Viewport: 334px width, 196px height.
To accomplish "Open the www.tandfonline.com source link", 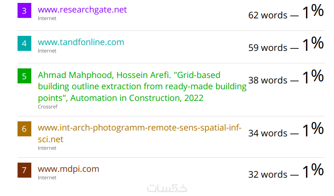I will point(81,42).
